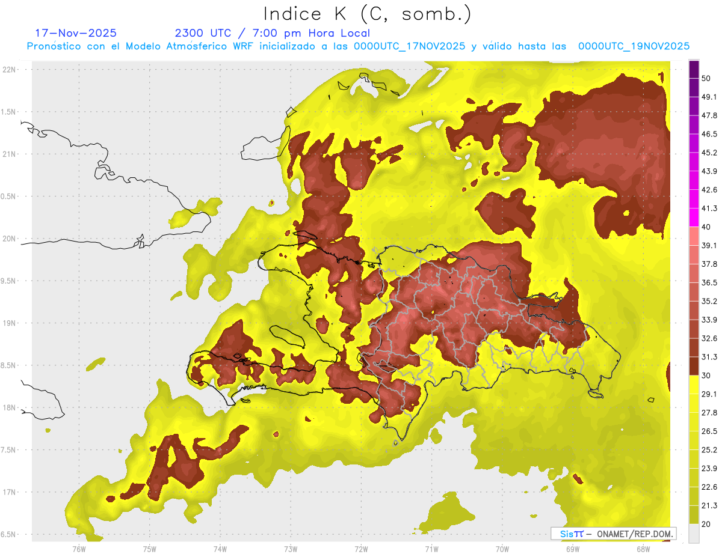Select the gray color bar segment below 20

(694, 533)
